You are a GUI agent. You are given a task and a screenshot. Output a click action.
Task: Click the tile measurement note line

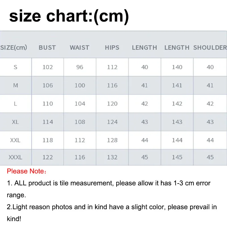point(109,183)
